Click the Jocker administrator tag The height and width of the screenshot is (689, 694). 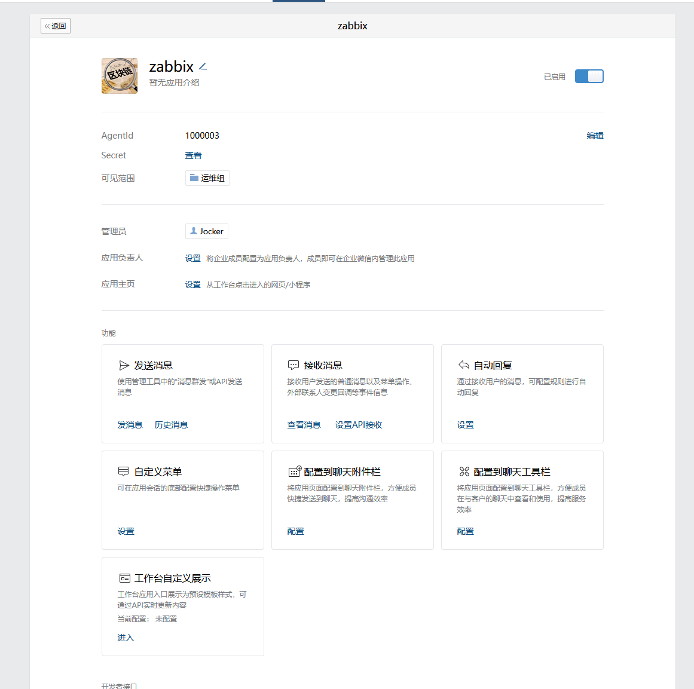207,231
